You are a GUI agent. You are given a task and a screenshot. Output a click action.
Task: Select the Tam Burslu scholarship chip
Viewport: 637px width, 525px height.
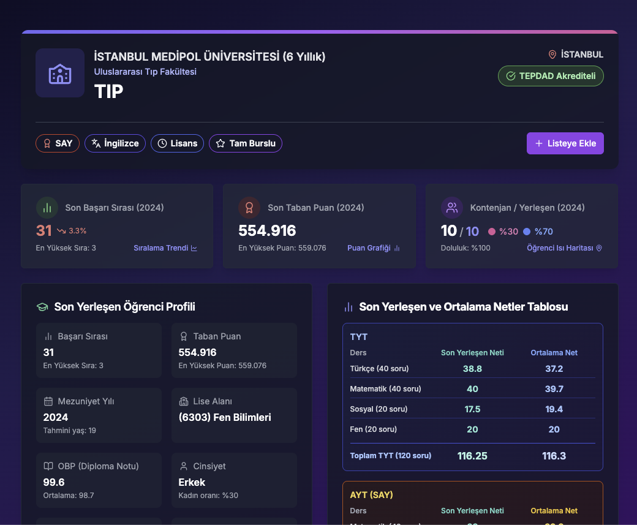(x=246, y=143)
